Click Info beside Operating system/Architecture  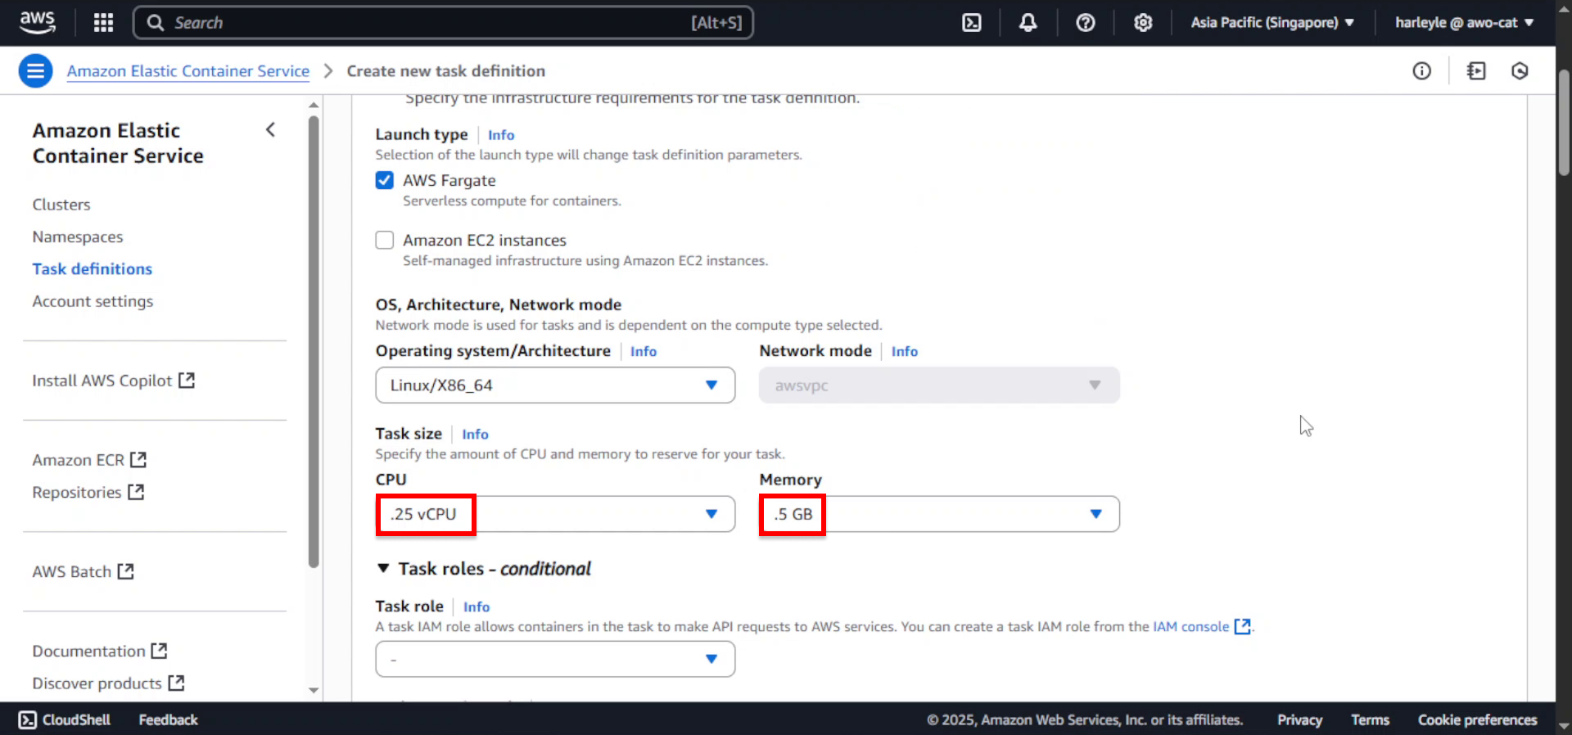[x=644, y=351]
